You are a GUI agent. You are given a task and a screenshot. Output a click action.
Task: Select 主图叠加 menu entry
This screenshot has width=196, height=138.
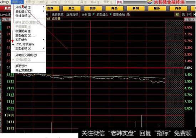click(x=29, y=35)
